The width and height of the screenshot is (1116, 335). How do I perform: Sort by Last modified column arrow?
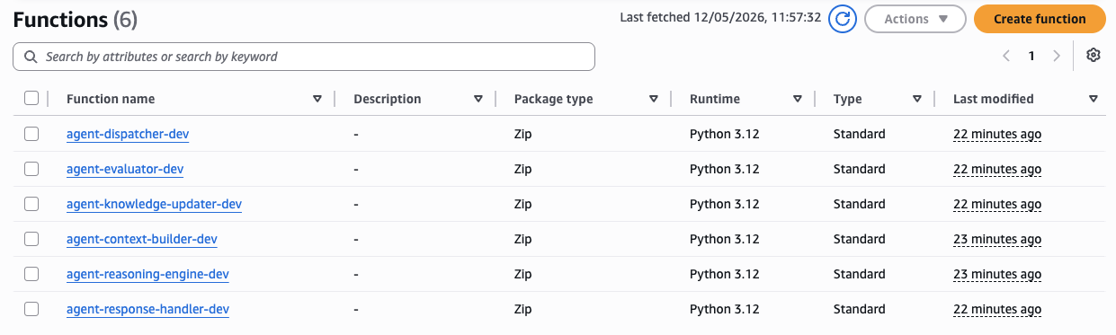1094,99
